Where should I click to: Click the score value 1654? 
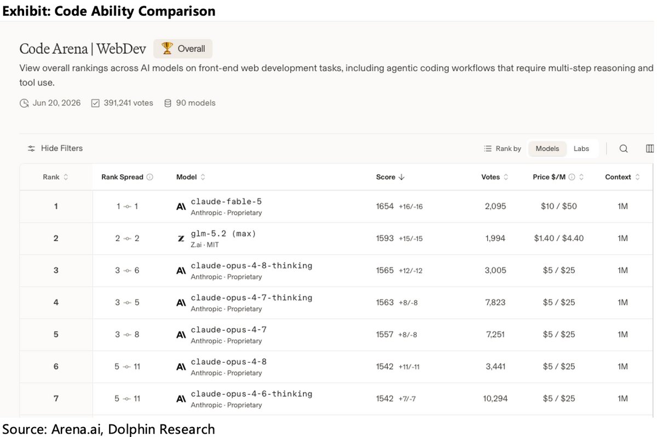(385, 206)
